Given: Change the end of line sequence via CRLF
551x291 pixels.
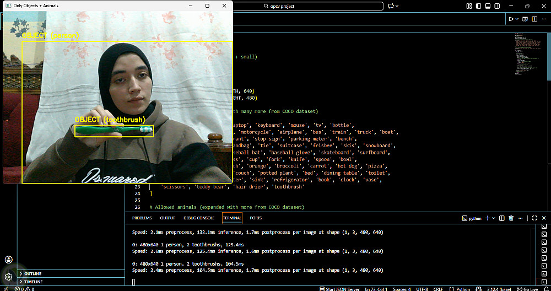Looking at the screenshot, I should [x=438, y=289].
